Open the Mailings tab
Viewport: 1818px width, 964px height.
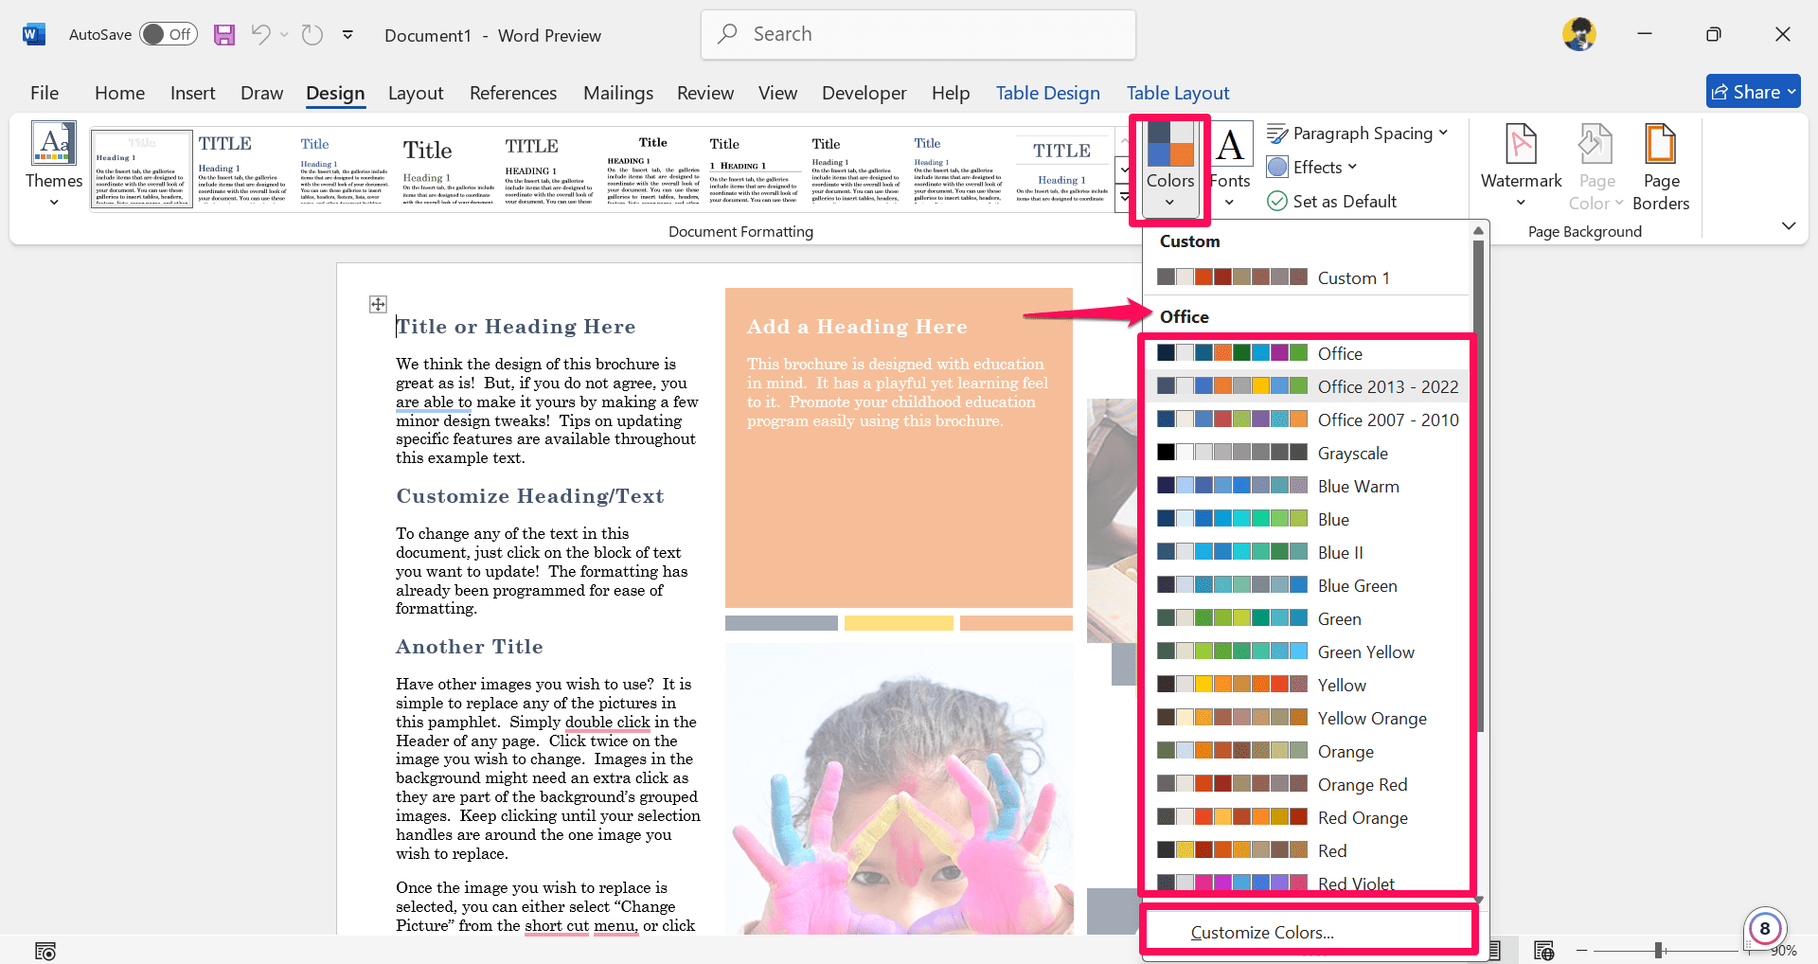point(618,93)
